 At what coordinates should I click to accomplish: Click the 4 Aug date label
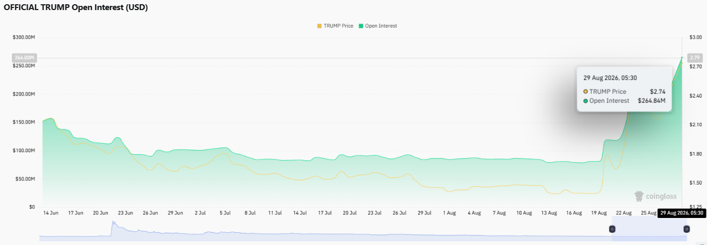474,213
